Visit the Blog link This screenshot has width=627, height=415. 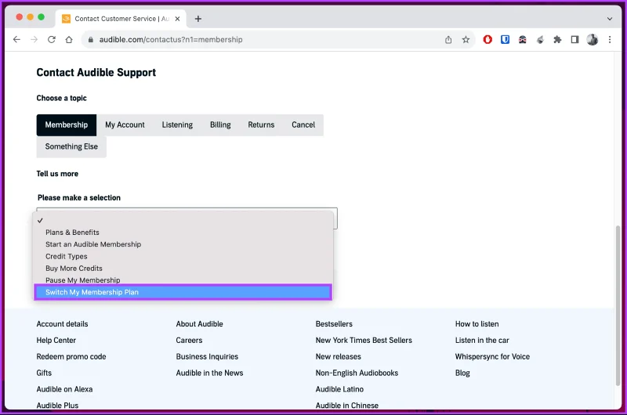pyautogui.click(x=462, y=373)
